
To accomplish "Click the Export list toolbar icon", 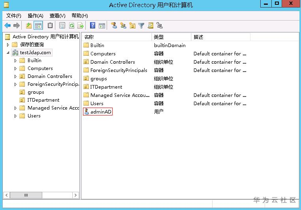I will click(x=81, y=26).
